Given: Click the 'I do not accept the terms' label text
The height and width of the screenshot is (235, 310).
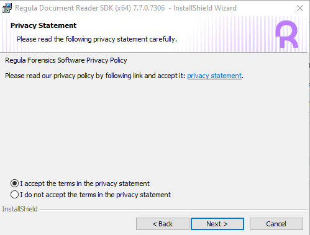Looking at the screenshot, I should [95, 195].
